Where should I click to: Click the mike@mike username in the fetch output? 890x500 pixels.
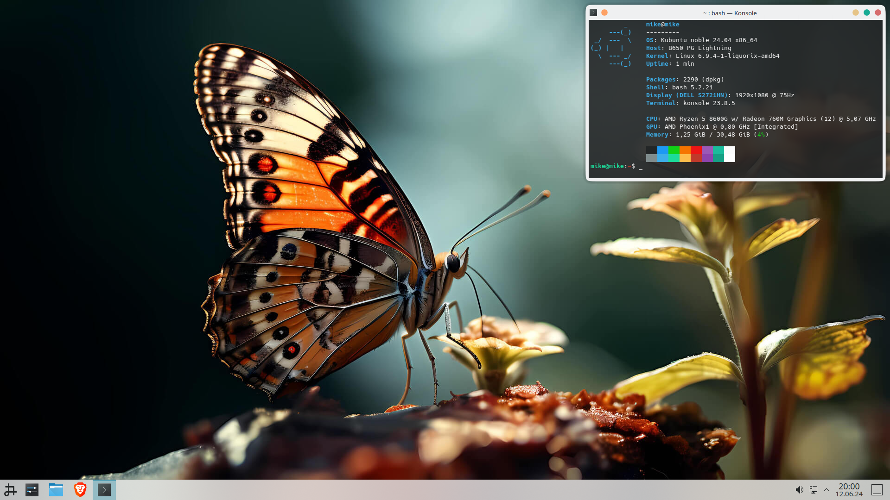pos(663,24)
